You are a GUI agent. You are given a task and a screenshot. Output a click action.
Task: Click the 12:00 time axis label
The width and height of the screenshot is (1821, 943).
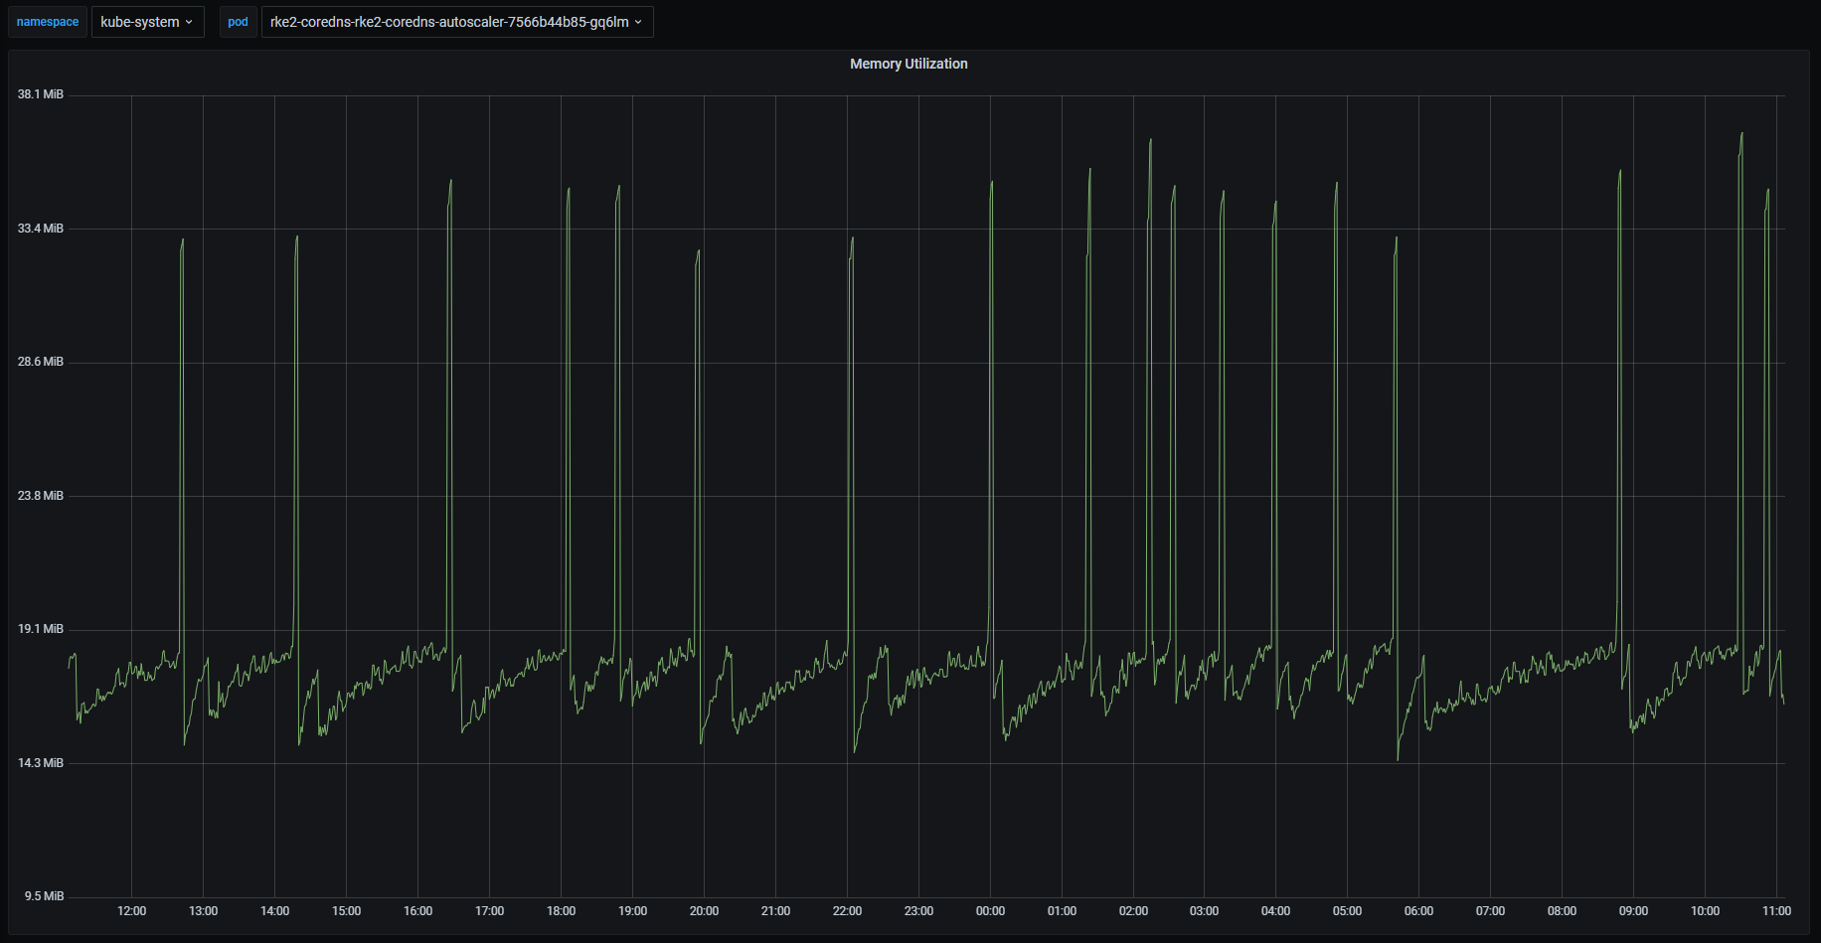coord(131,910)
